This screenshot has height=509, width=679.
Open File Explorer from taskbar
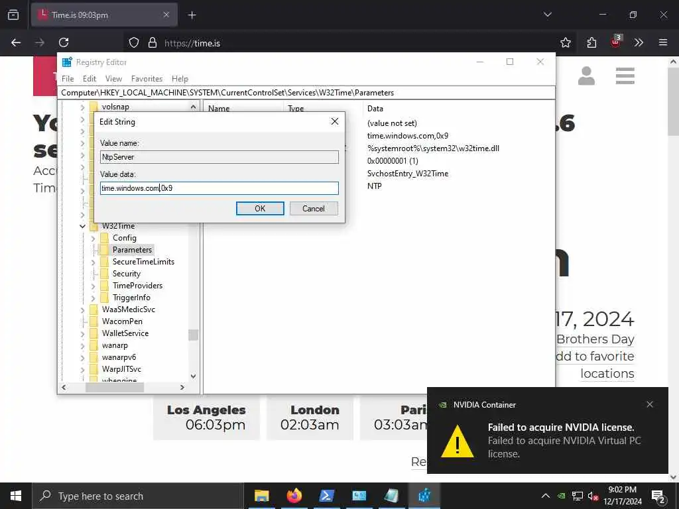pos(261,496)
